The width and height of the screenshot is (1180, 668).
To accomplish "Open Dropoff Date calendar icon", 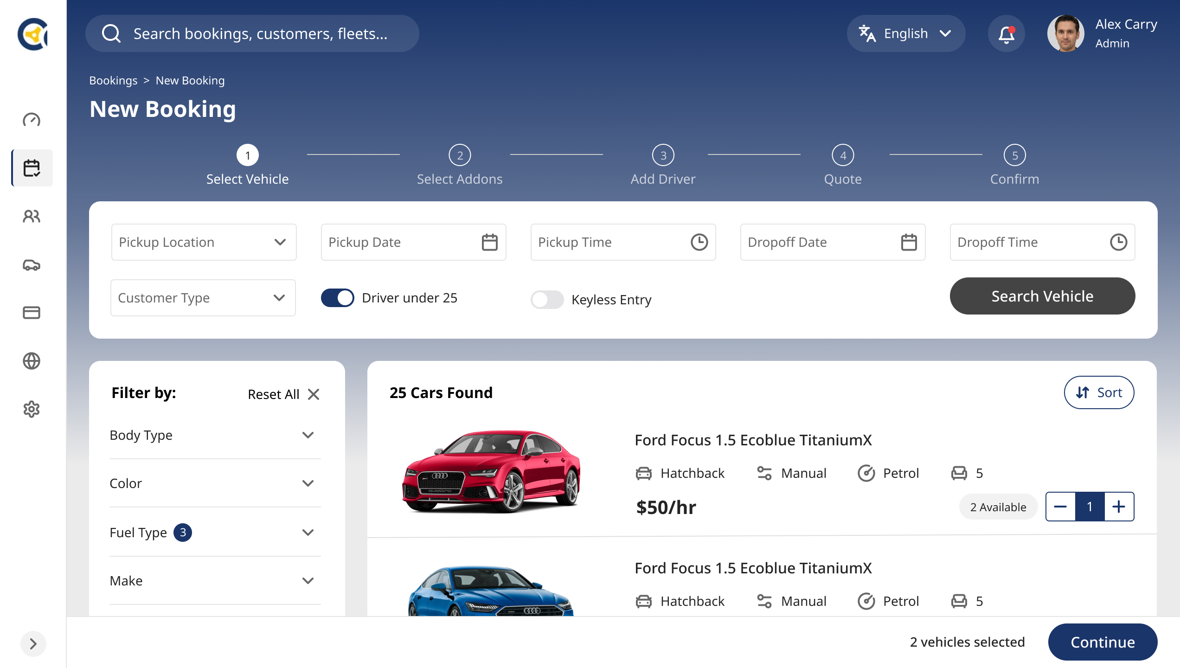I will 909,242.
